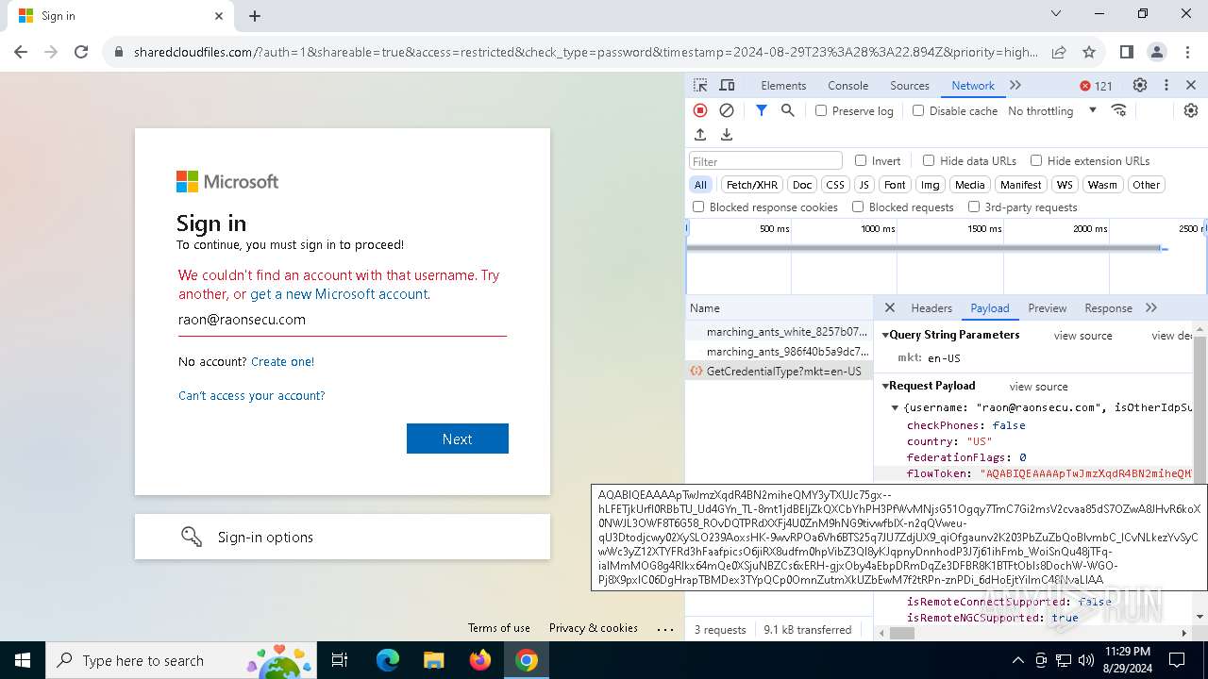Toggle the network filter funnel icon
The width and height of the screenshot is (1208, 679).
point(762,110)
